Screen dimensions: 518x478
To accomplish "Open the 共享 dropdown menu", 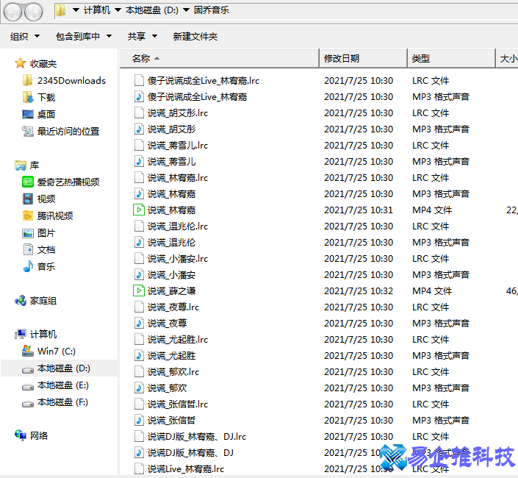I will (143, 36).
